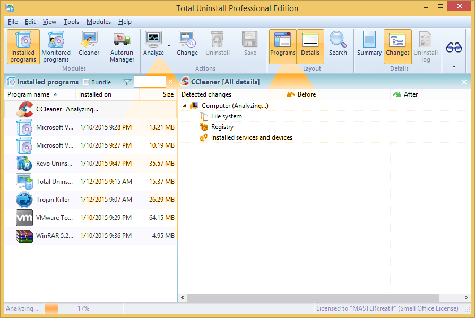
Task: Launch the Cleaner module
Action: point(89,44)
